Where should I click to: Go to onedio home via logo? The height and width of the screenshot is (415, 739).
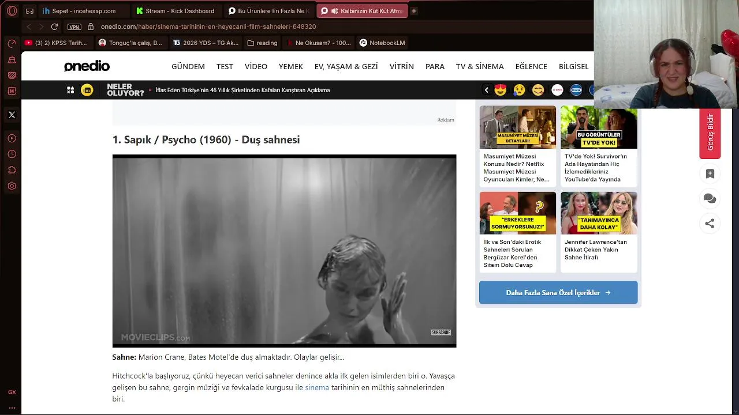click(x=87, y=66)
